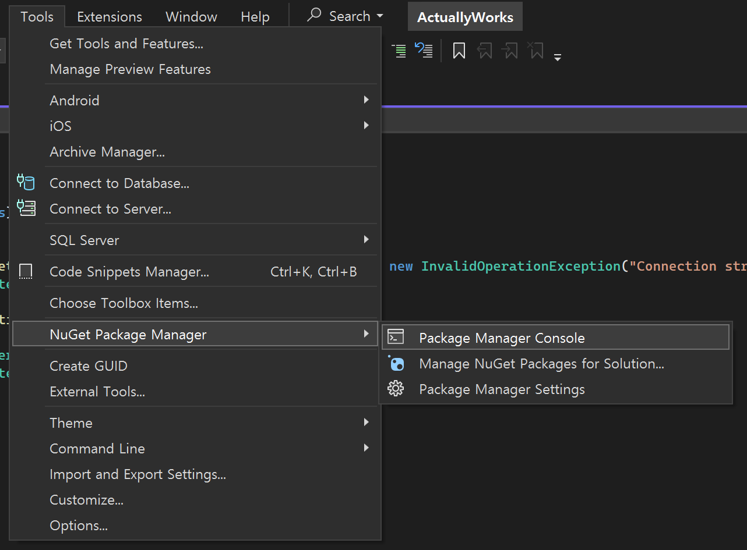
Task: Click the Package Manager Console icon
Action: (396, 337)
